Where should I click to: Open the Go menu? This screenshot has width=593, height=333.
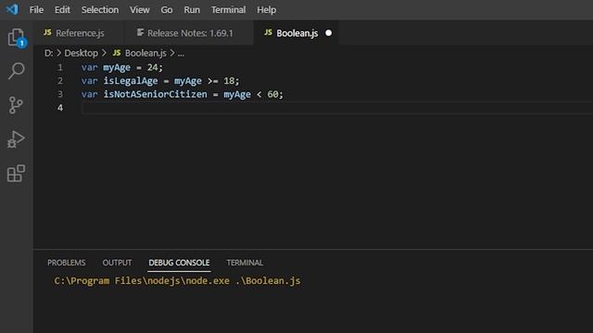pyautogui.click(x=167, y=10)
